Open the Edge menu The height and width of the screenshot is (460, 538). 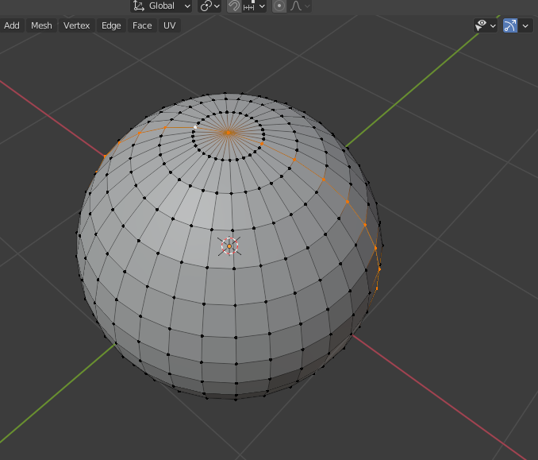point(111,25)
